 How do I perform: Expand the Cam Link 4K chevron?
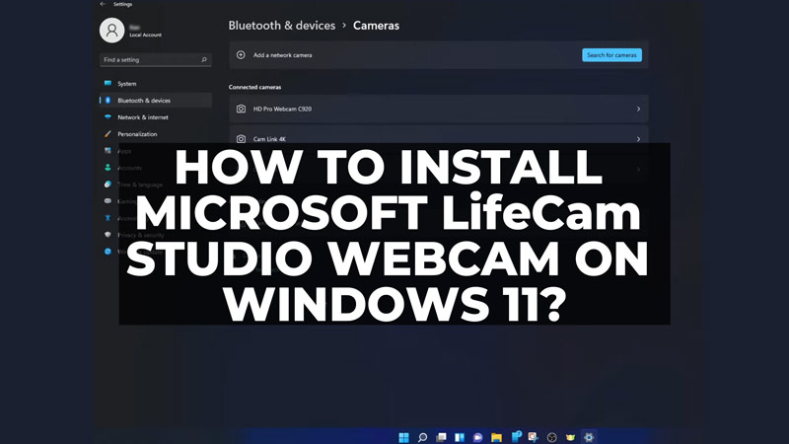pyautogui.click(x=638, y=139)
